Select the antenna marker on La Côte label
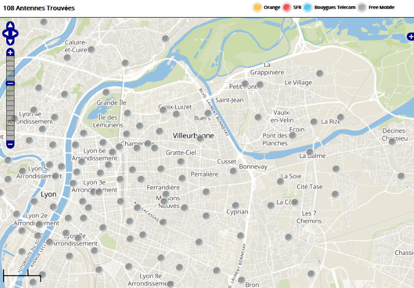The width and height of the screenshot is (414, 288). [x=294, y=202]
